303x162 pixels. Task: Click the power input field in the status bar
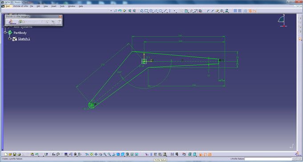click(268, 159)
